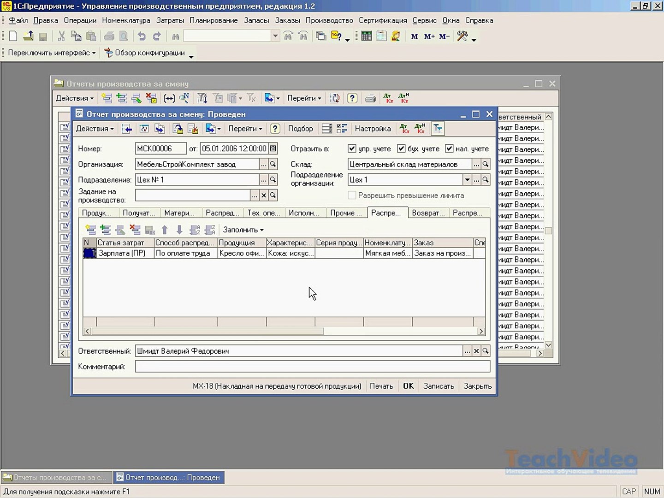Switch to the Возврат... tab
This screenshot has width=664, height=498.
coord(428,213)
